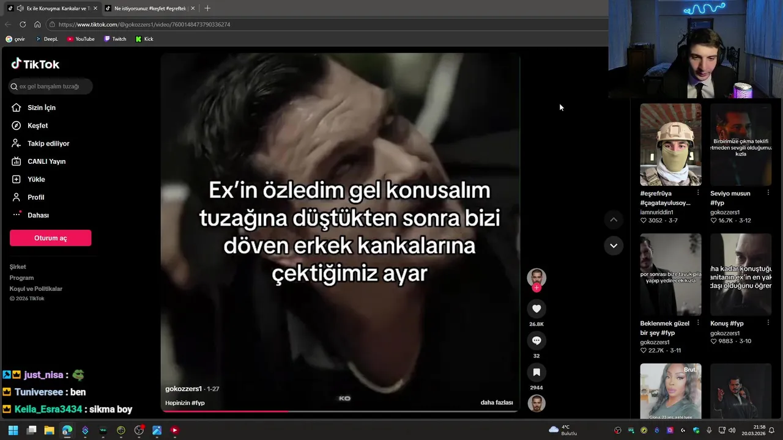Open the #fyp hashtag in caption
The width and height of the screenshot is (783, 440).
tap(198, 403)
